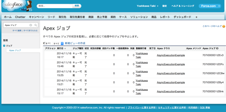This screenshot has height=112, width=226.
Task: Open the 商談 tab
Action: [x=91, y=17]
